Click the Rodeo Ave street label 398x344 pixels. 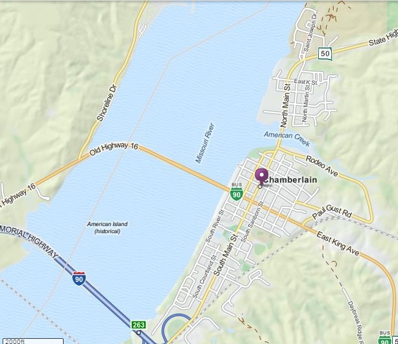point(322,166)
